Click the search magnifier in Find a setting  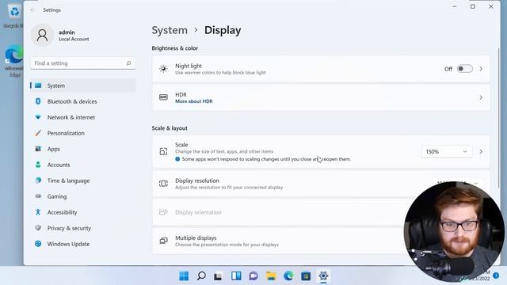coord(128,63)
